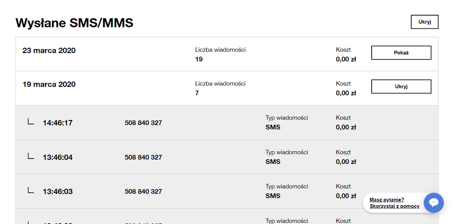Collapse the 19 marca 2020 message list

[401, 87]
